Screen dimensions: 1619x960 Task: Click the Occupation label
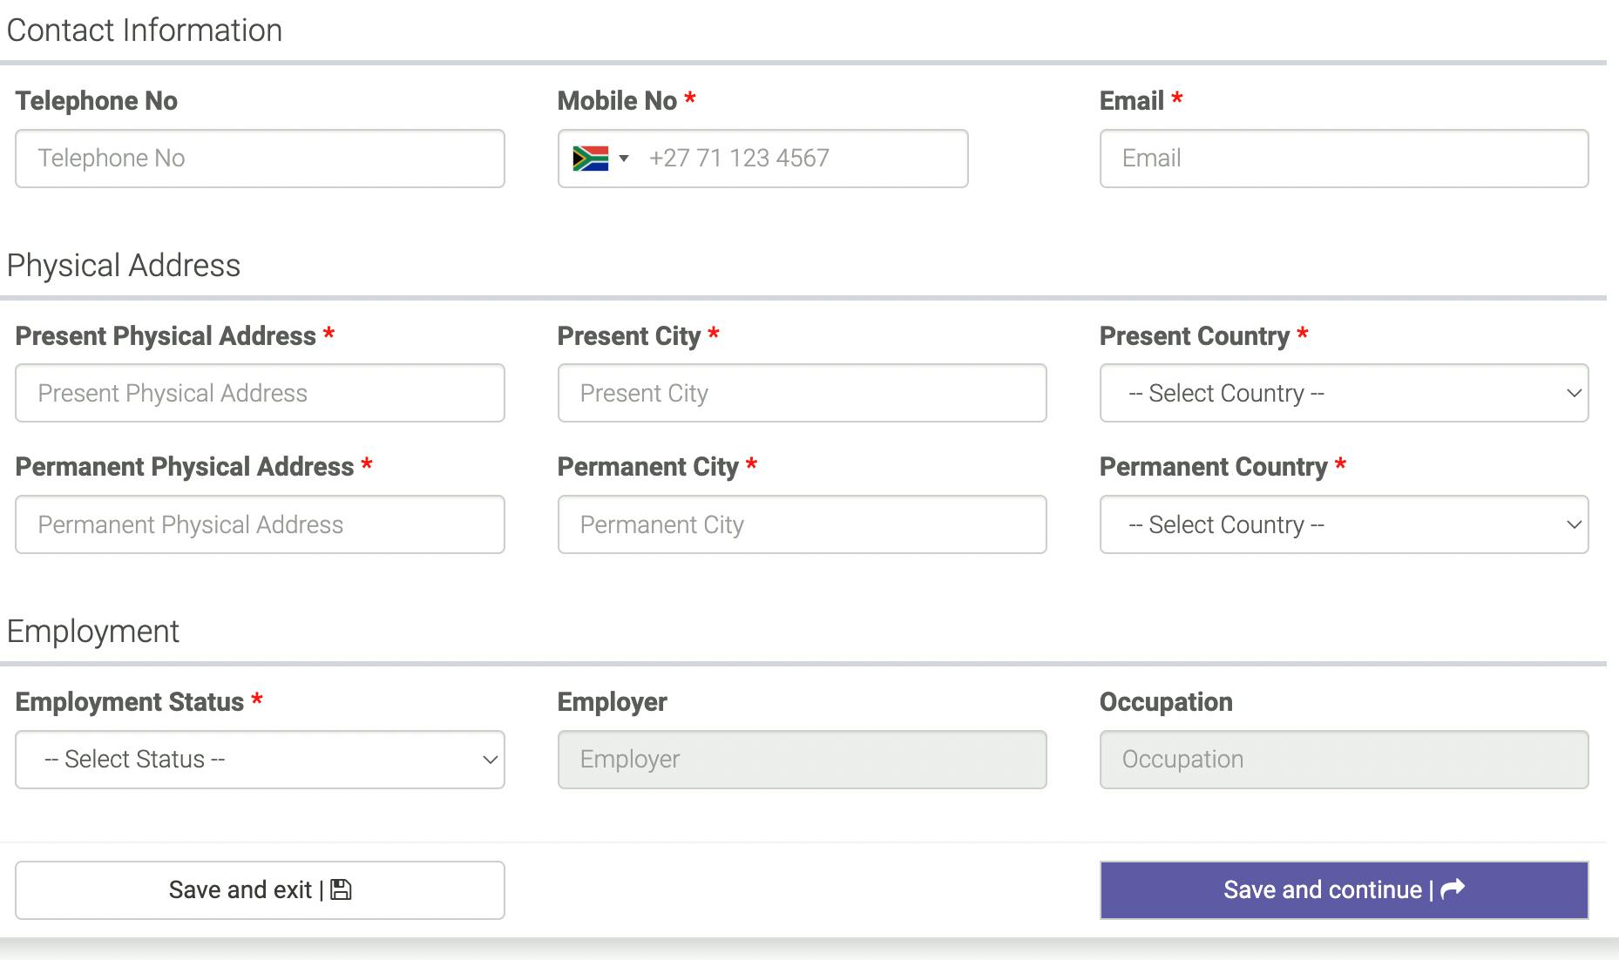1166,702
